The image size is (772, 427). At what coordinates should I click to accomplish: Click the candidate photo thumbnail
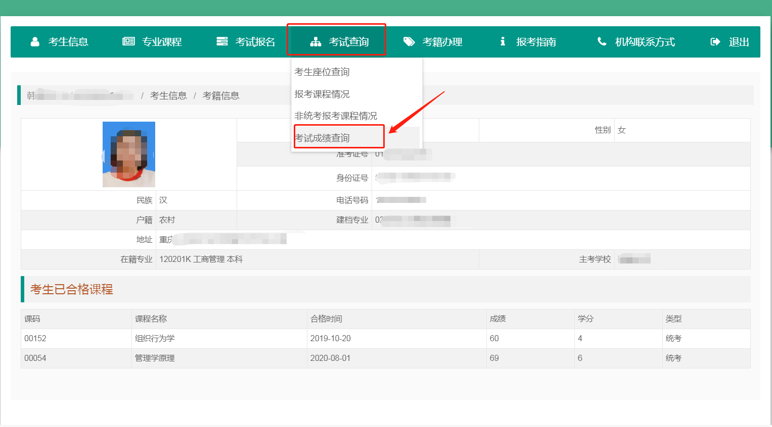(x=129, y=154)
